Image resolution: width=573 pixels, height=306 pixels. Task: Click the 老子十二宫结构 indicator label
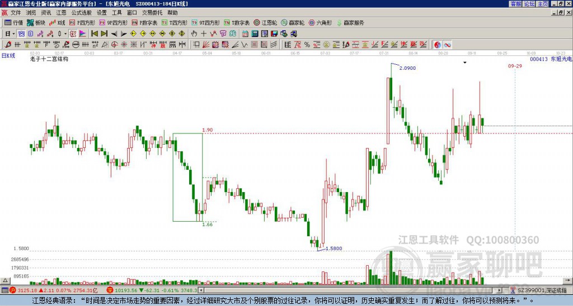(49, 59)
